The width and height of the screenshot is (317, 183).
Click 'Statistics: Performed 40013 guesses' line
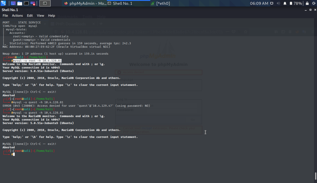click(70, 43)
